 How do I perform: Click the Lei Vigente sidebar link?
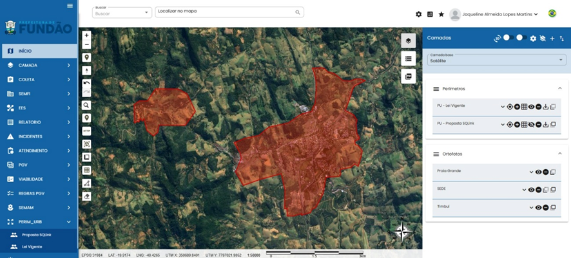[32, 246]
